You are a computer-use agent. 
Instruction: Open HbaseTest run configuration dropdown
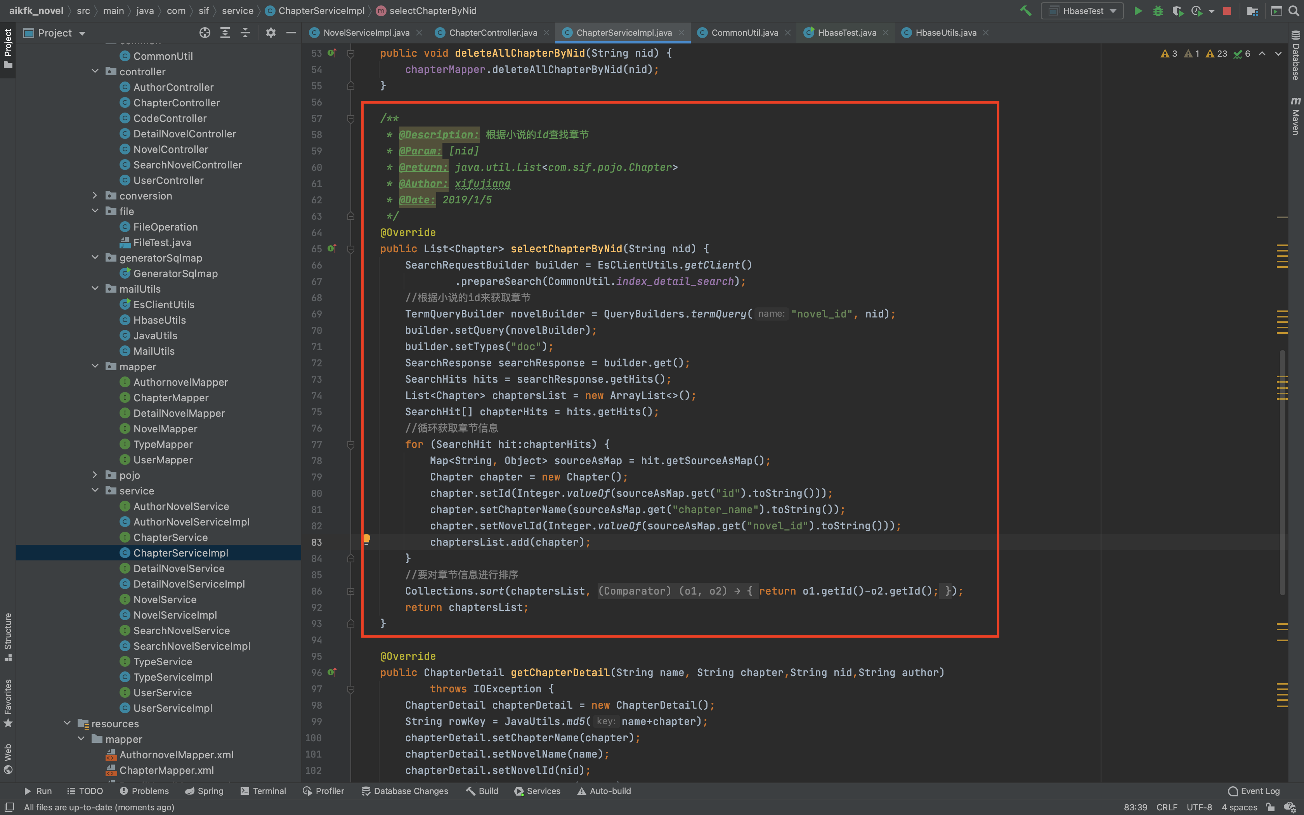tap(1082, 11)
